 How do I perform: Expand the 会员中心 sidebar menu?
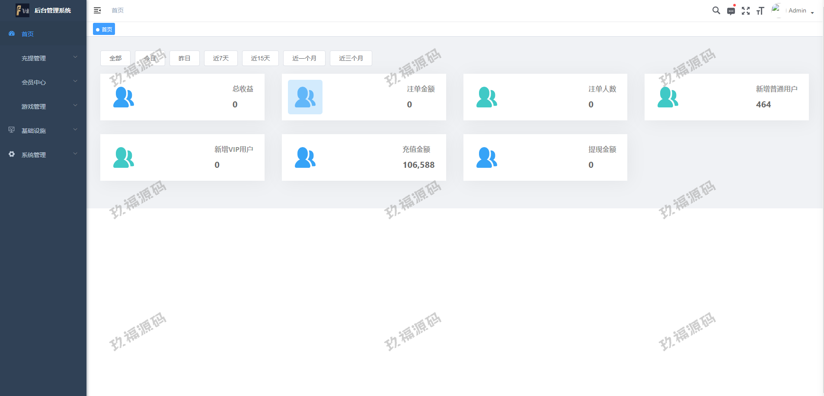[43, 82]
